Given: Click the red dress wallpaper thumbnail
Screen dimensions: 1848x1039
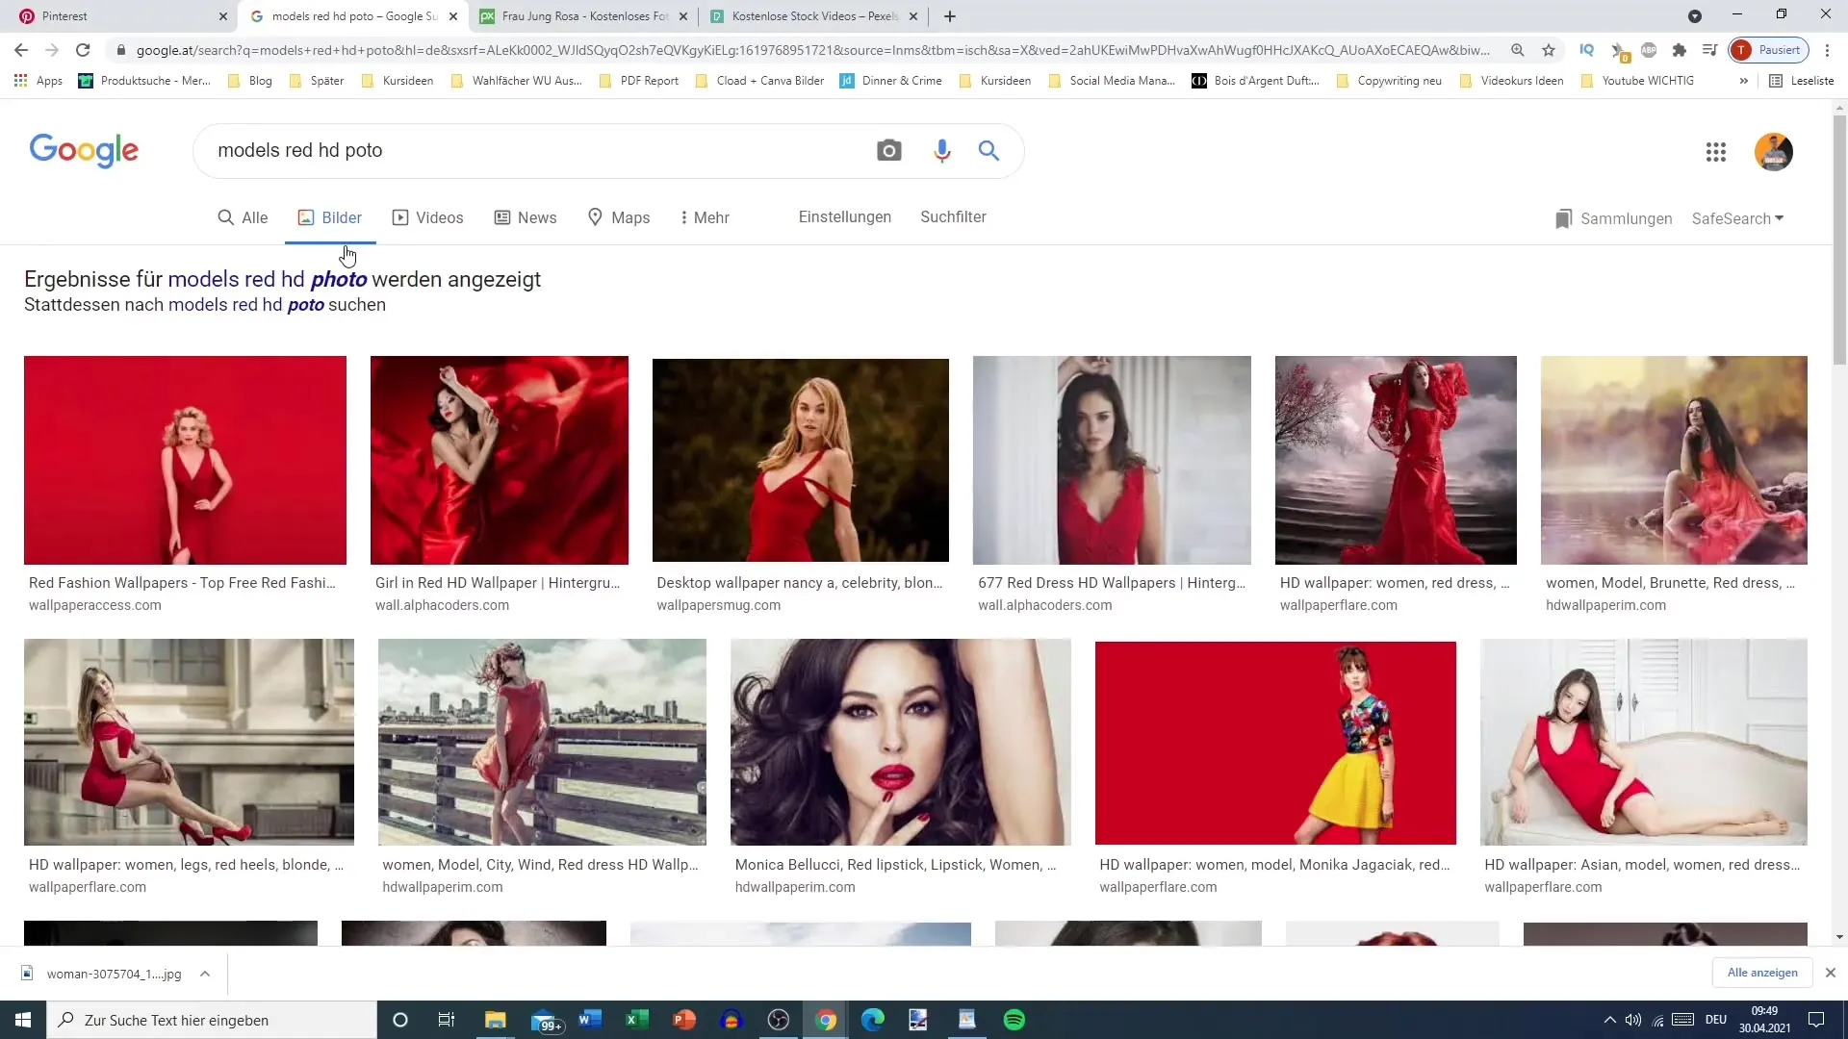Looking at the screenshot, I should pos(1113,459).
